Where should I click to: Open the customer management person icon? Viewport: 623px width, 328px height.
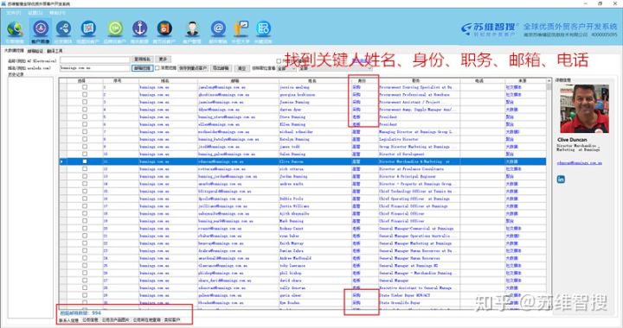click(192, 29)
